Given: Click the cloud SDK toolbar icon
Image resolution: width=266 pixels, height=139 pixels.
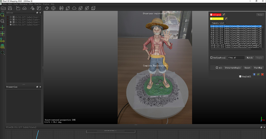Looking at the screenshot, I should (24, 8).
